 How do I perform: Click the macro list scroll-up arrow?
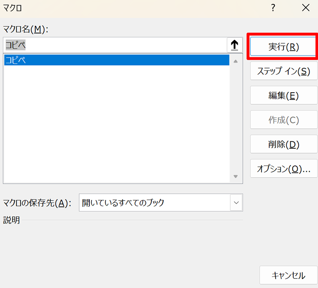(235, 61)
